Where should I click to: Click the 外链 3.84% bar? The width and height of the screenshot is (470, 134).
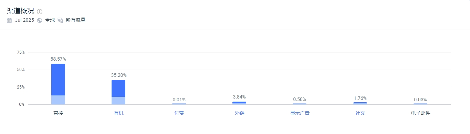point(239,103)
